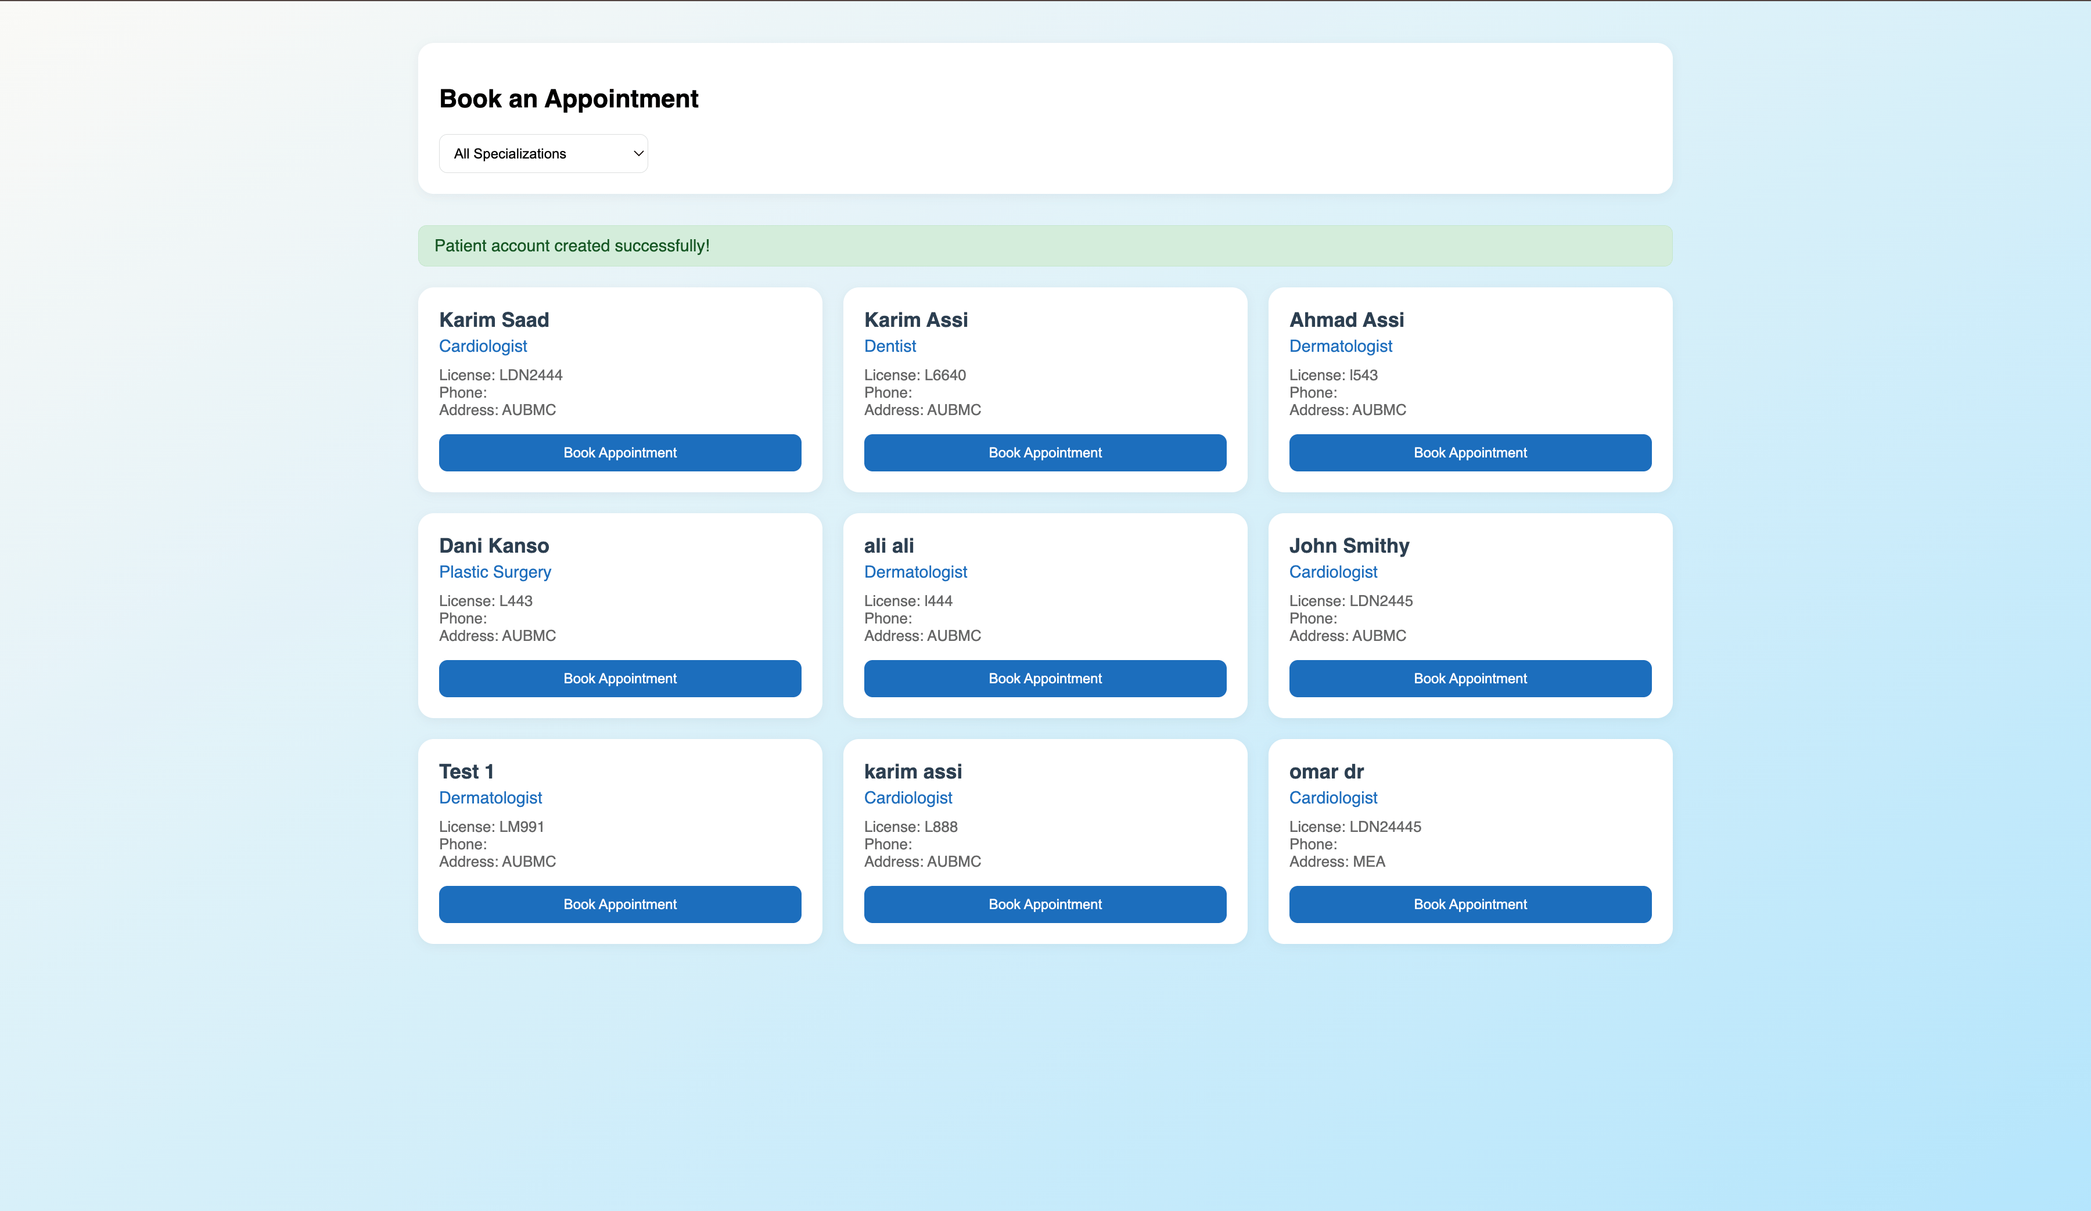2091x1211 pixels.
Task: Book an appointment with ali ali
Action: (x=1045, y=679)
